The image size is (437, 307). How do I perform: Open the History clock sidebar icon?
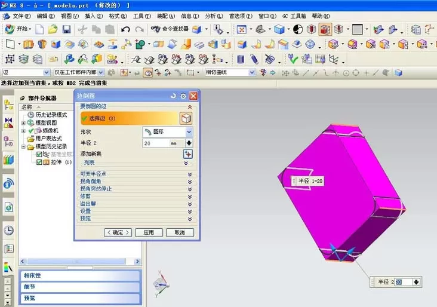[x=8, y=231]
